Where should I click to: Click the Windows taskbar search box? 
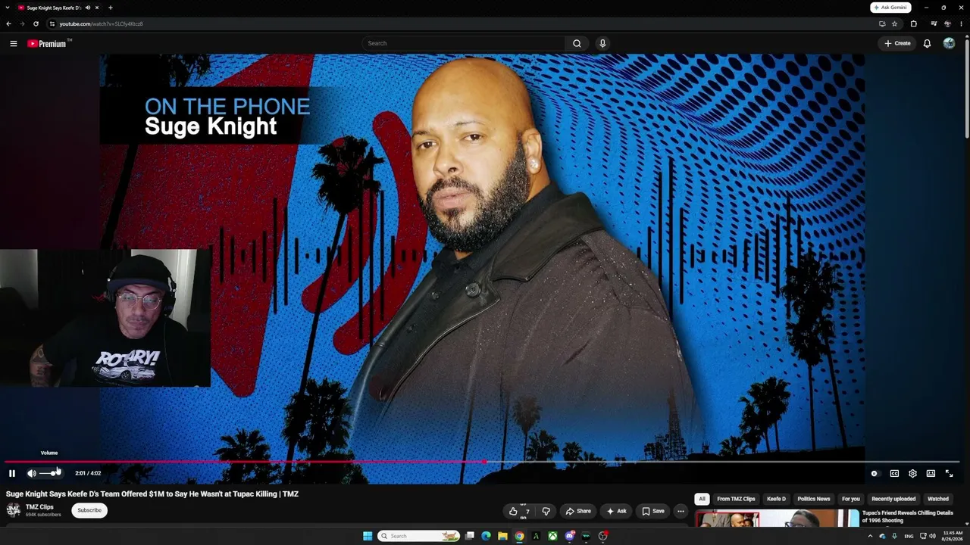418,536
